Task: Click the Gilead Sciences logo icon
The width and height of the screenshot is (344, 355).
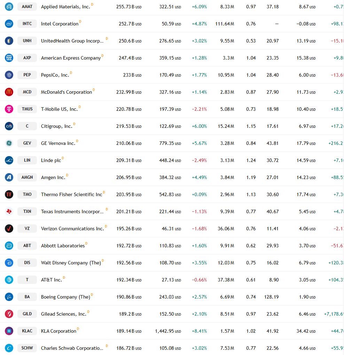Action: (9, 314)
